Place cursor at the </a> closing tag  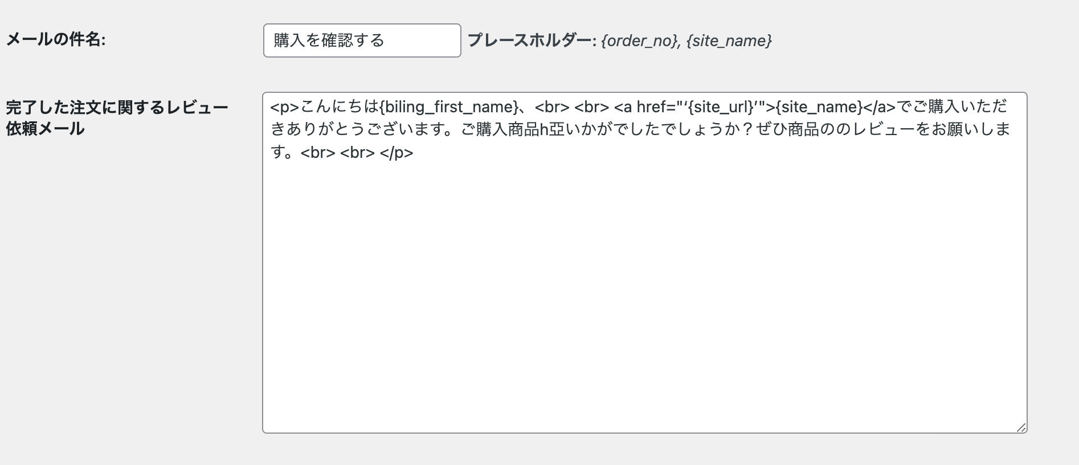click(880, 107)
